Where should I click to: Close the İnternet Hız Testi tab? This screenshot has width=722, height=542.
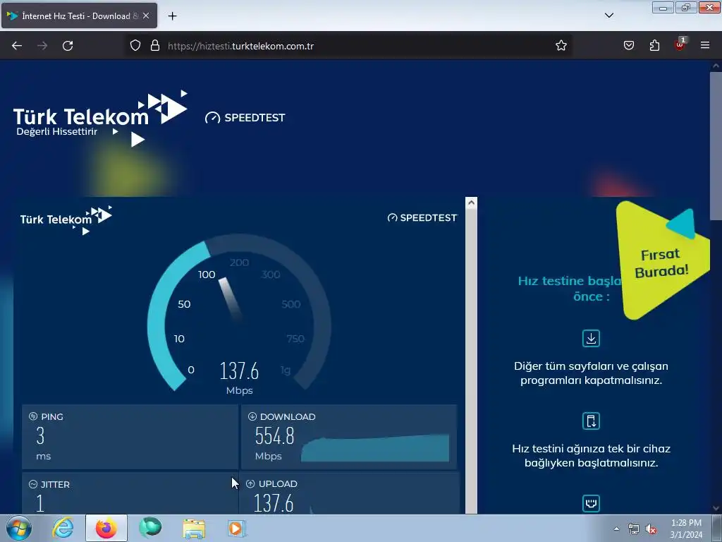click(x=146, y=16)
